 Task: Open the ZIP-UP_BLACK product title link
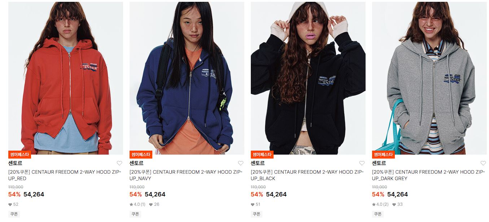pyautogui.click(x=307, y=175)
